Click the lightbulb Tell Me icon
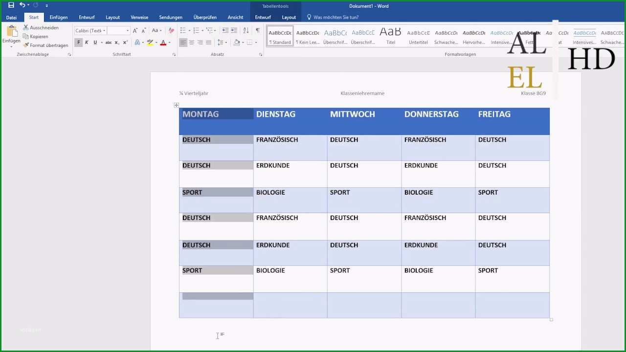Viewport: 626px width, 352px height. tap(309, 17)
